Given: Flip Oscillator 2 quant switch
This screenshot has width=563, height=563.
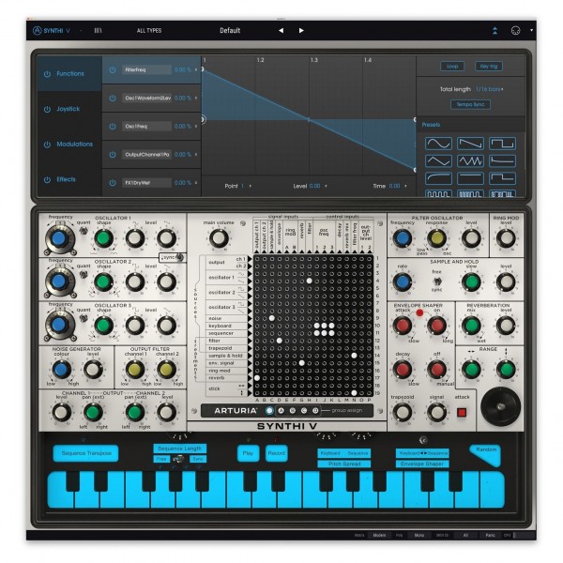Looking at the screenshot, I should pos(84,274).
